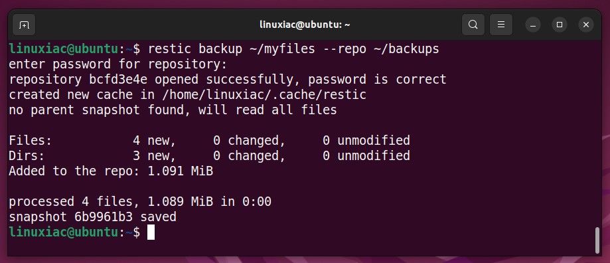Click the Added to the repo 1.091 MiB line
Viewport: 610px width, 263px height.
coord(111,171)
